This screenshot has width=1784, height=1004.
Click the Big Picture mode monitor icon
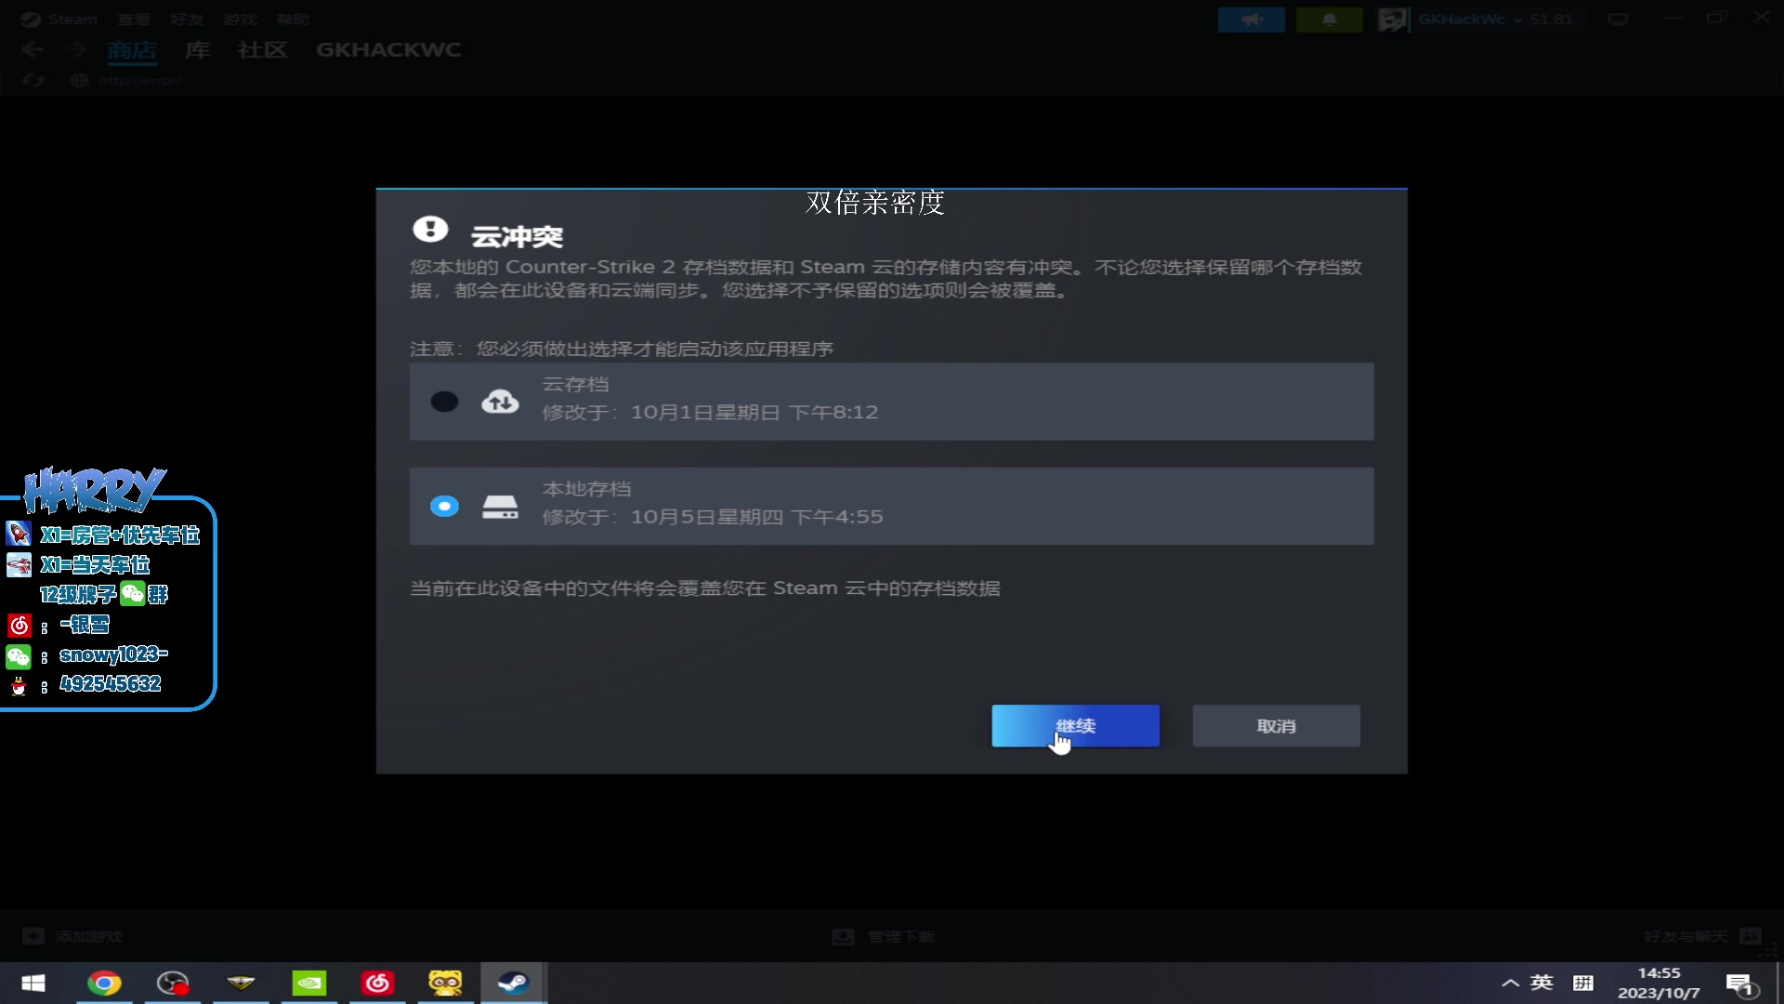click(1619, 20)
